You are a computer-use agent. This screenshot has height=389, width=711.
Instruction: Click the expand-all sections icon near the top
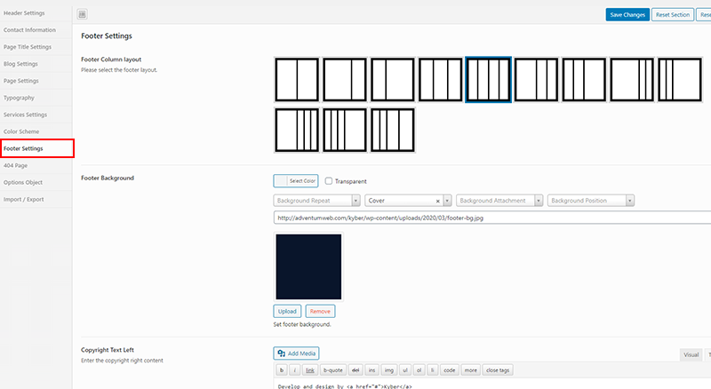(x=82, y=14)
